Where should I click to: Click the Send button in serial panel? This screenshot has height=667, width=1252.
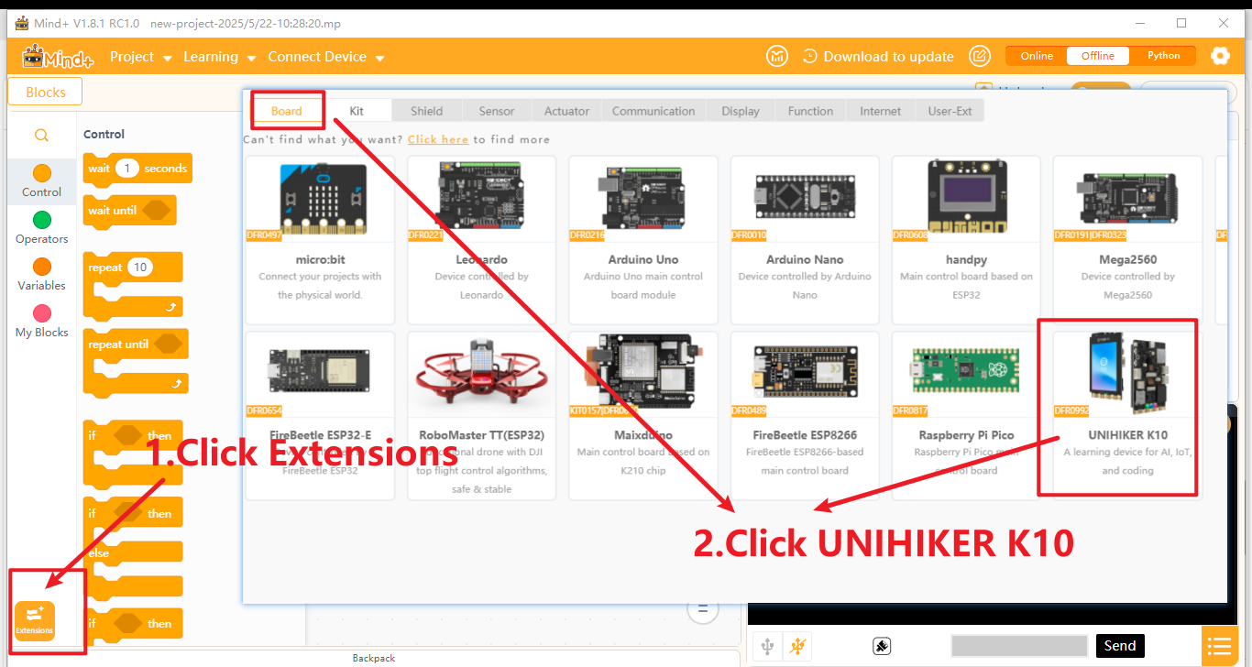[x=1120, y=646]
